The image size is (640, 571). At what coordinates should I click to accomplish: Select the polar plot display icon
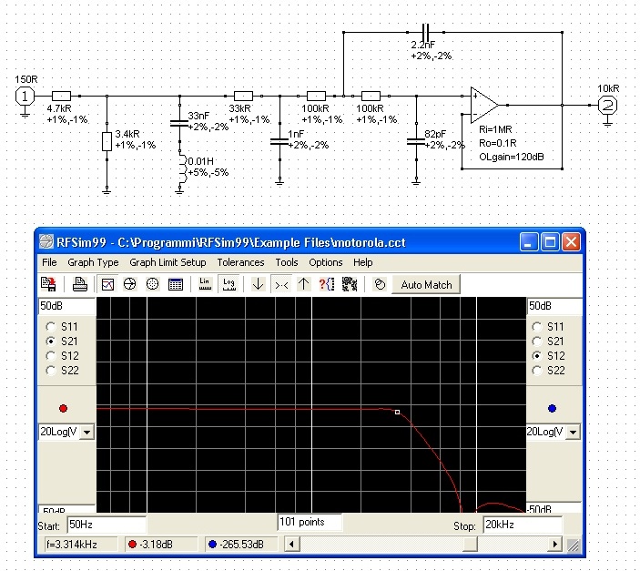click(x=130, y=284)
